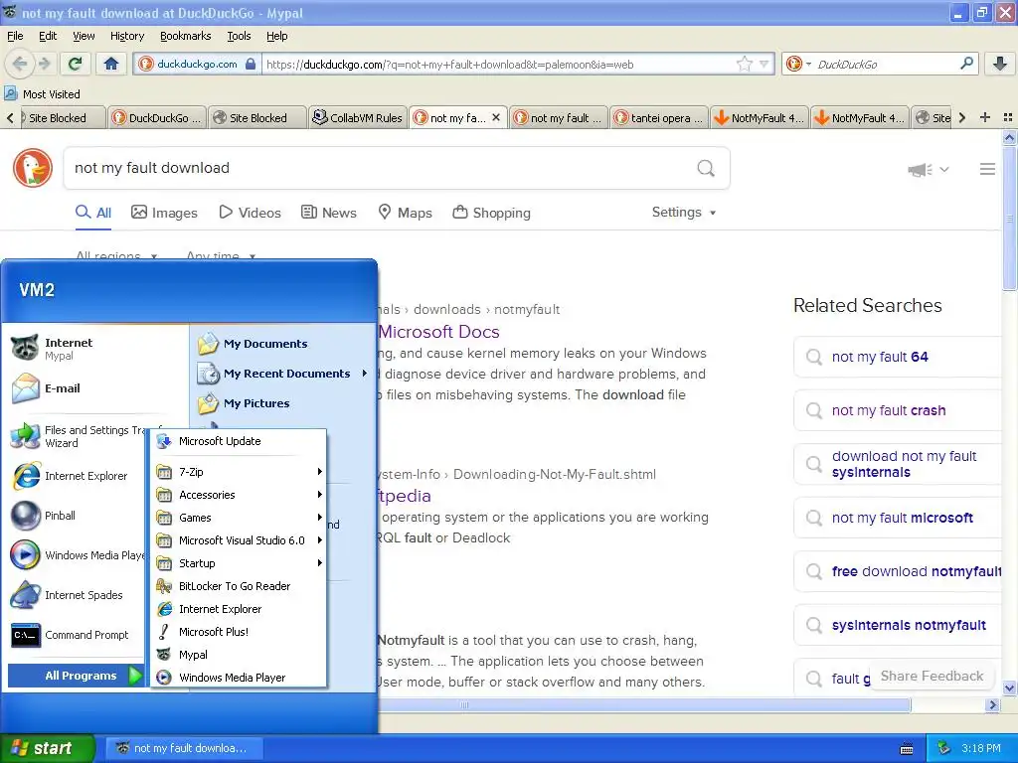Click the search bar magnifier icon
The image size is (1018, 763).
point(966,64)
